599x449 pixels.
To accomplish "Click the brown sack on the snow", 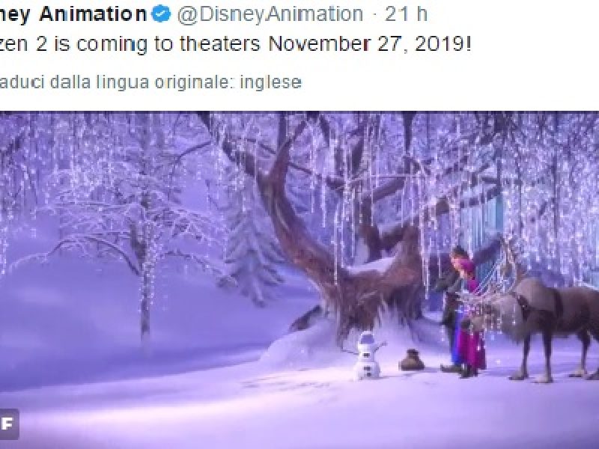I will coord(411,360).
